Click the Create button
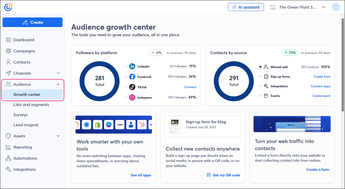345x189 pixels. 32,22
